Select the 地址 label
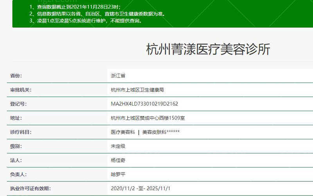The width and height of the screenshot is (313, 196). pos(16,118)
